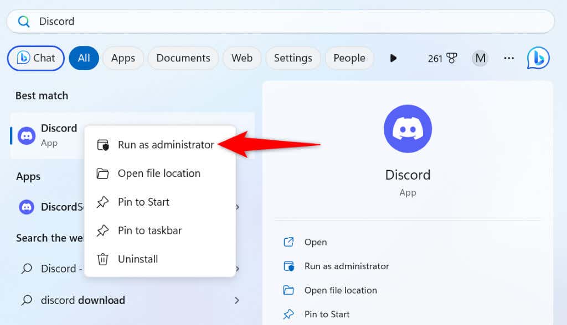Select the discord download web suggestion
Image resolution: width=567 pixels, height=325 pixels.
(132, 300)
